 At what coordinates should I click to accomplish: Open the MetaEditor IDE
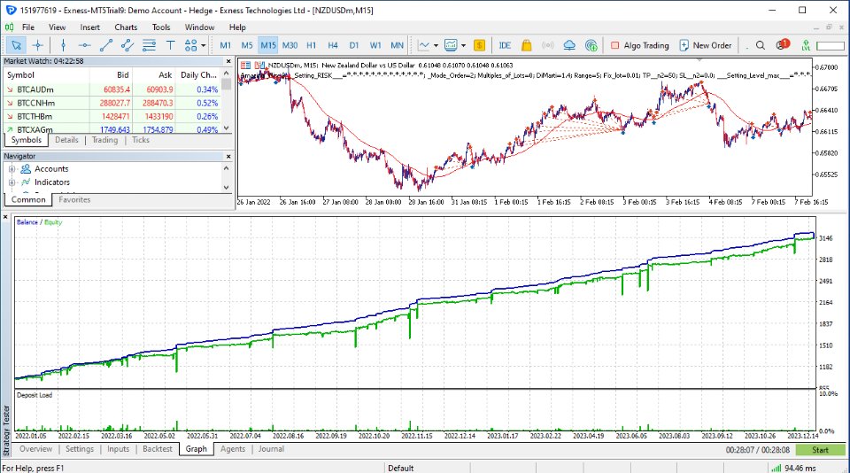point(505,45)
